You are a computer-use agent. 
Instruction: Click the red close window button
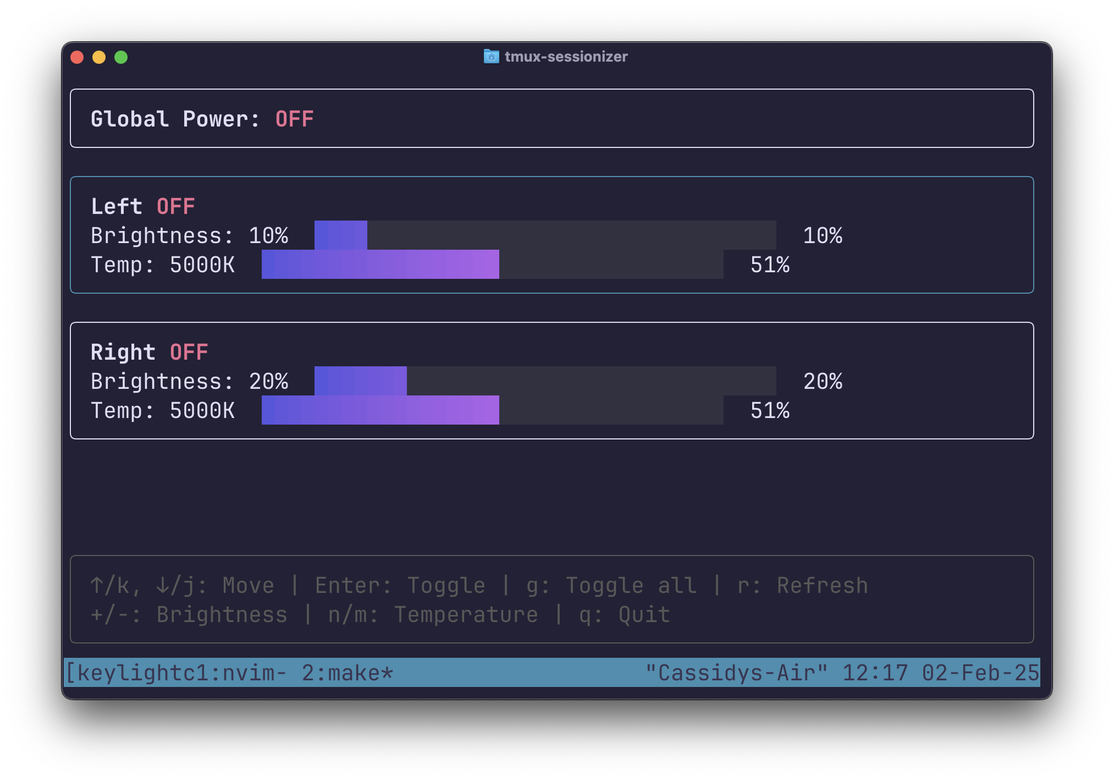[77, 57]
